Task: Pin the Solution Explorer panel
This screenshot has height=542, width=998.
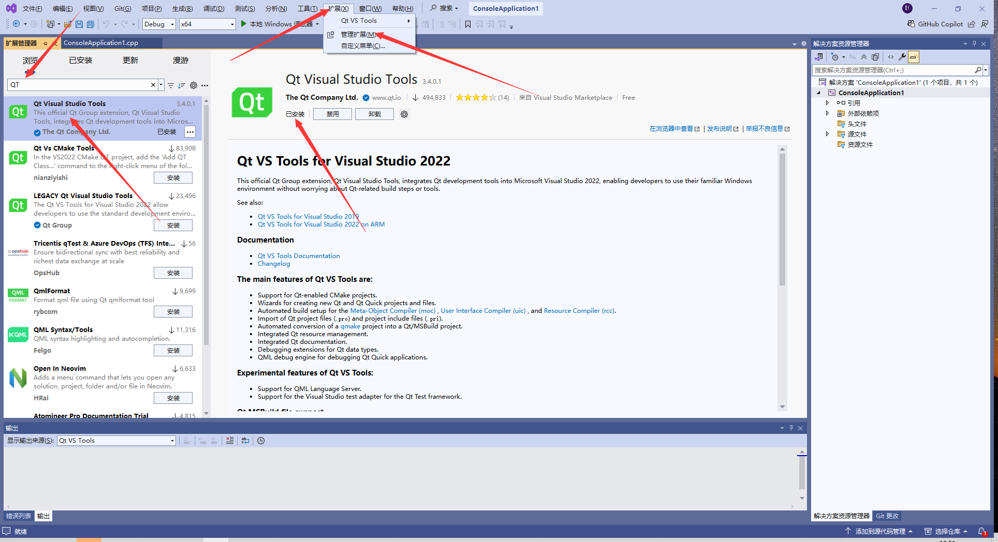Action: coord(974,44)
